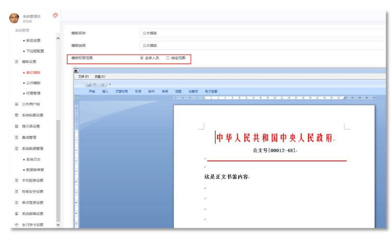Screen dimensions: 391x236
Task: Select 公共模板 in the sidebar
Action: (x=33, y=83)
